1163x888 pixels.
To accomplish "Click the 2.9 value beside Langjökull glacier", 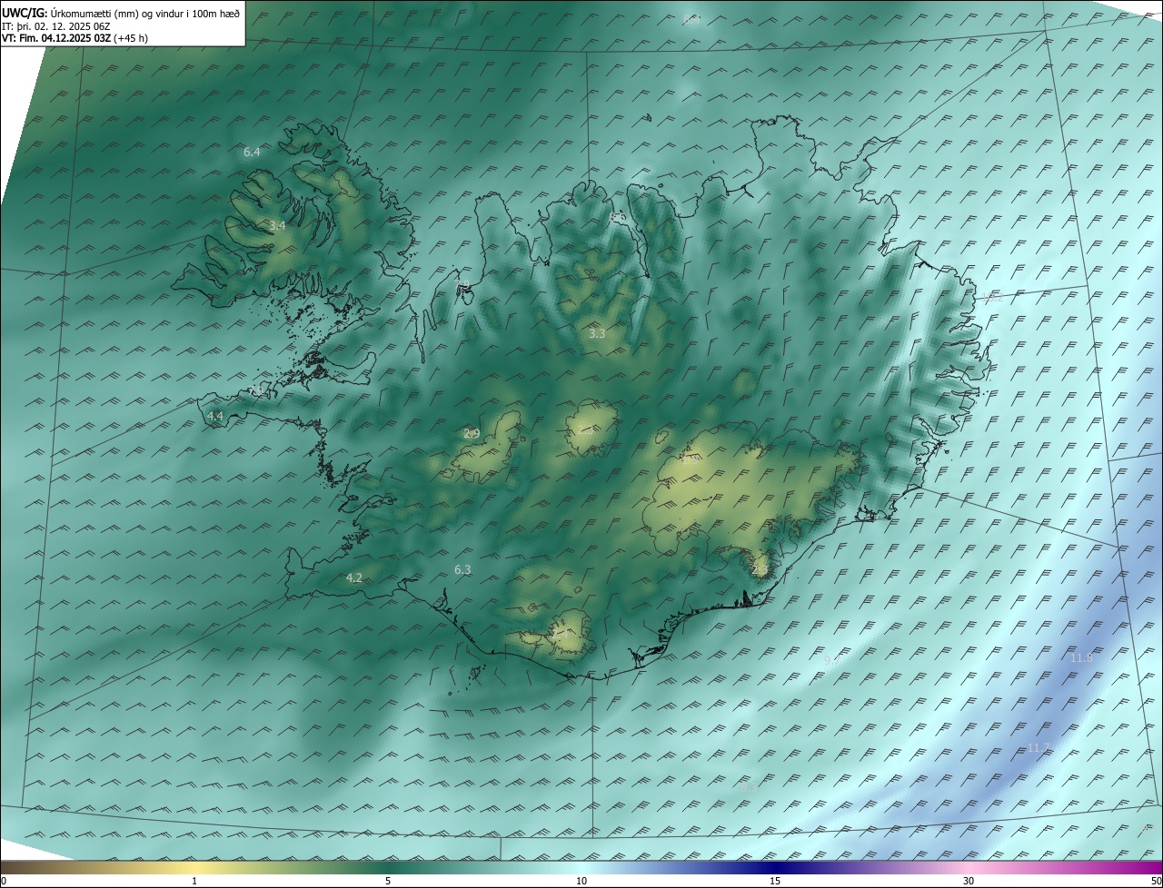I will 471,434.
